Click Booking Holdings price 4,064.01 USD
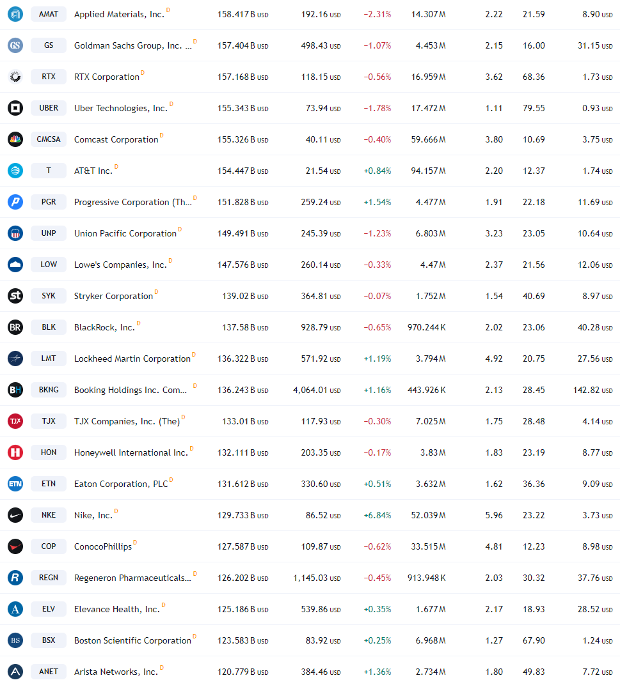 [x=317, y=390]
